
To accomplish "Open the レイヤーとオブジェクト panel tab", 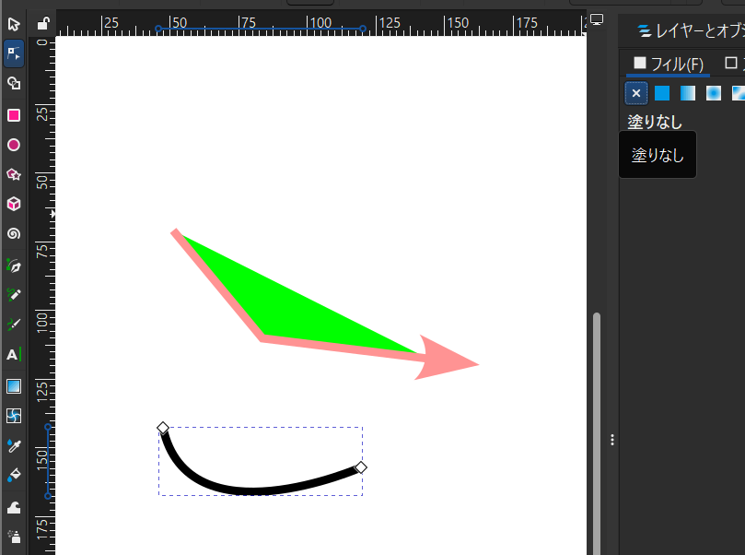I will tap(691, 30).
